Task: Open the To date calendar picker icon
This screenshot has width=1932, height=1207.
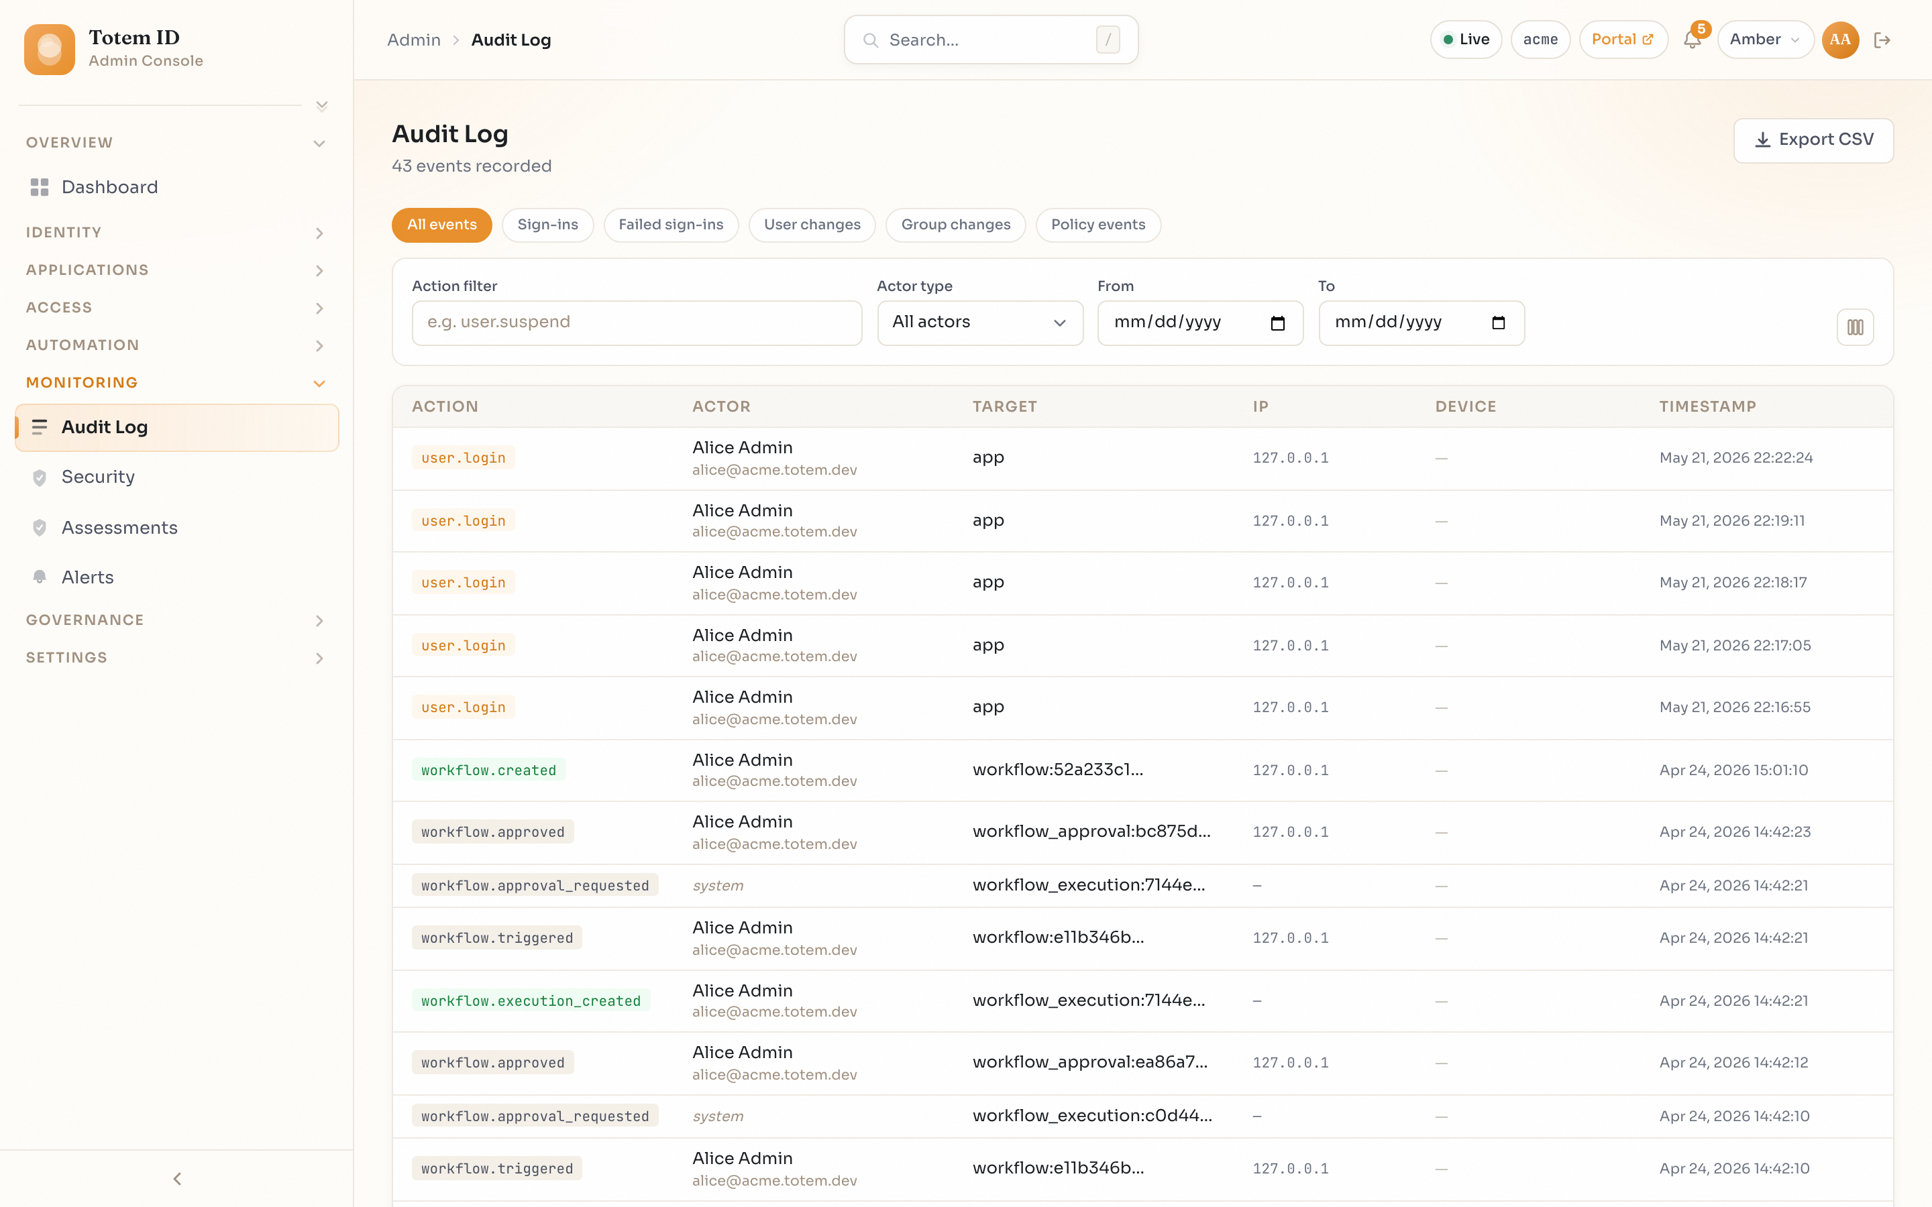Action: coord(1498,323)
